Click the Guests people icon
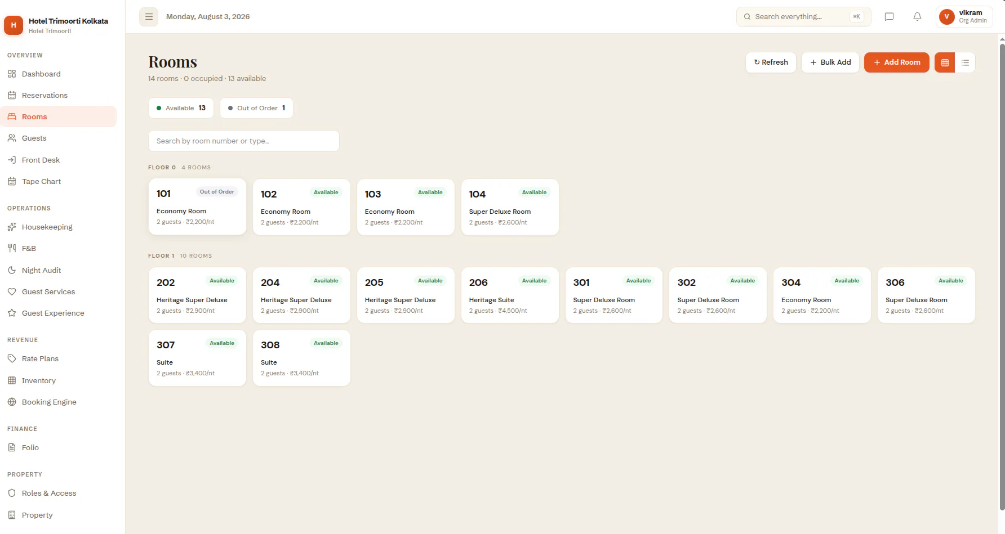This screenshot has height=534, width=1005. point(12,138)
